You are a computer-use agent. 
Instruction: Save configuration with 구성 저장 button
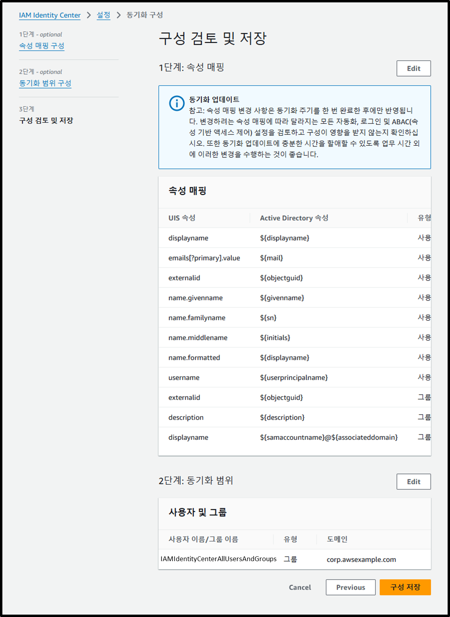click(x=405, y=587)
